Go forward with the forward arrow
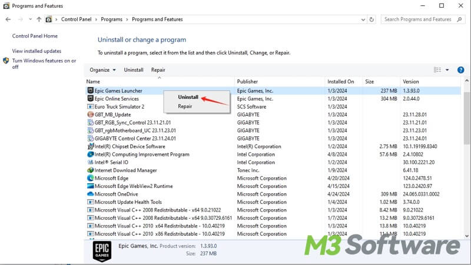Screen dimensions: 471x265 21,19
